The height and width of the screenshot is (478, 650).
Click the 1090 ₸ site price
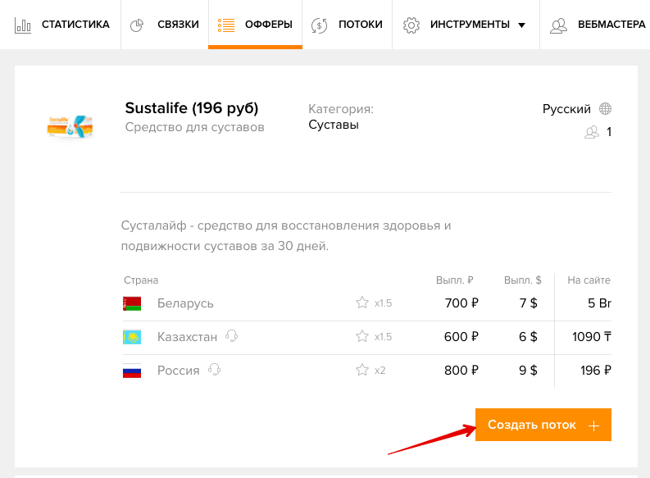tap(592, 337)
